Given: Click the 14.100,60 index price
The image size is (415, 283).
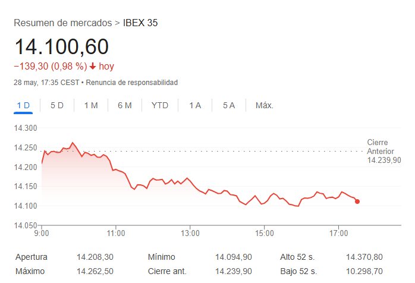Looking at the screenshot, I should (x=61, y=48).
